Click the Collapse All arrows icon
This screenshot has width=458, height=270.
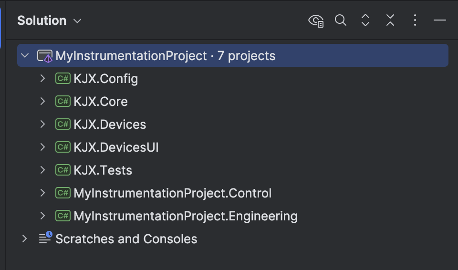coord(390,20)
